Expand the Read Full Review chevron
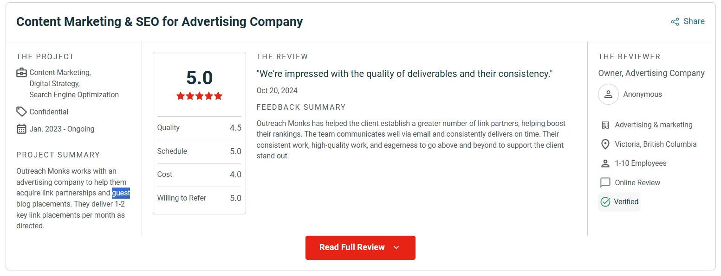Screen dimensions: 721x276 [396, 248]
